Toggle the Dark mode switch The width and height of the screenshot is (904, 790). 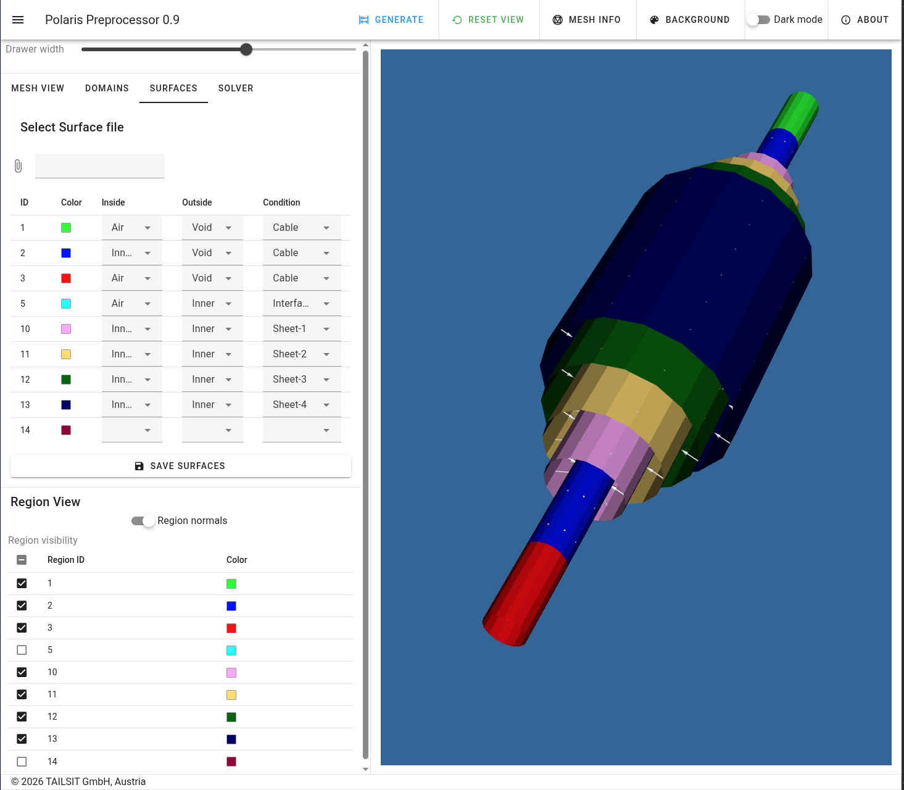[758, 20]
